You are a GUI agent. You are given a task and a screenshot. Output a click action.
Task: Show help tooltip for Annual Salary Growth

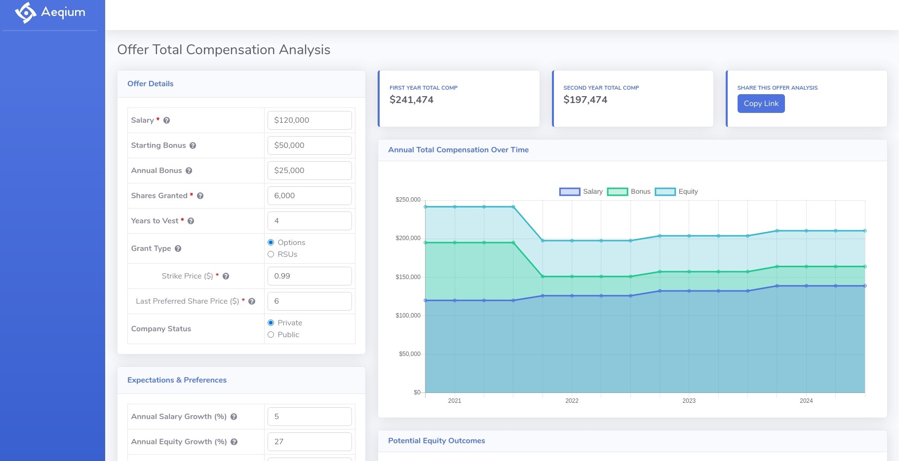pos(234,417)
